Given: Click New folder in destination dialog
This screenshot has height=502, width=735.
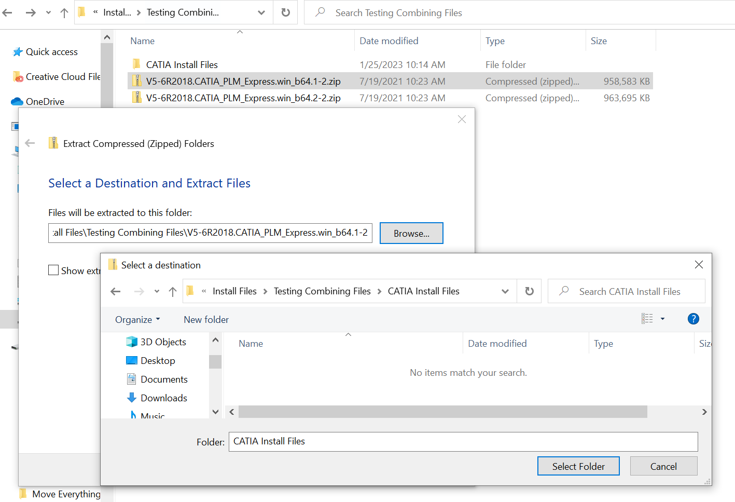Looking at the screenshot, I should point(206,320).
